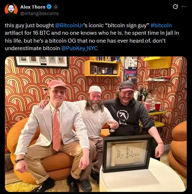
Task: Click the white circular logo on the hoodie
Action: [x=123, y=115]
